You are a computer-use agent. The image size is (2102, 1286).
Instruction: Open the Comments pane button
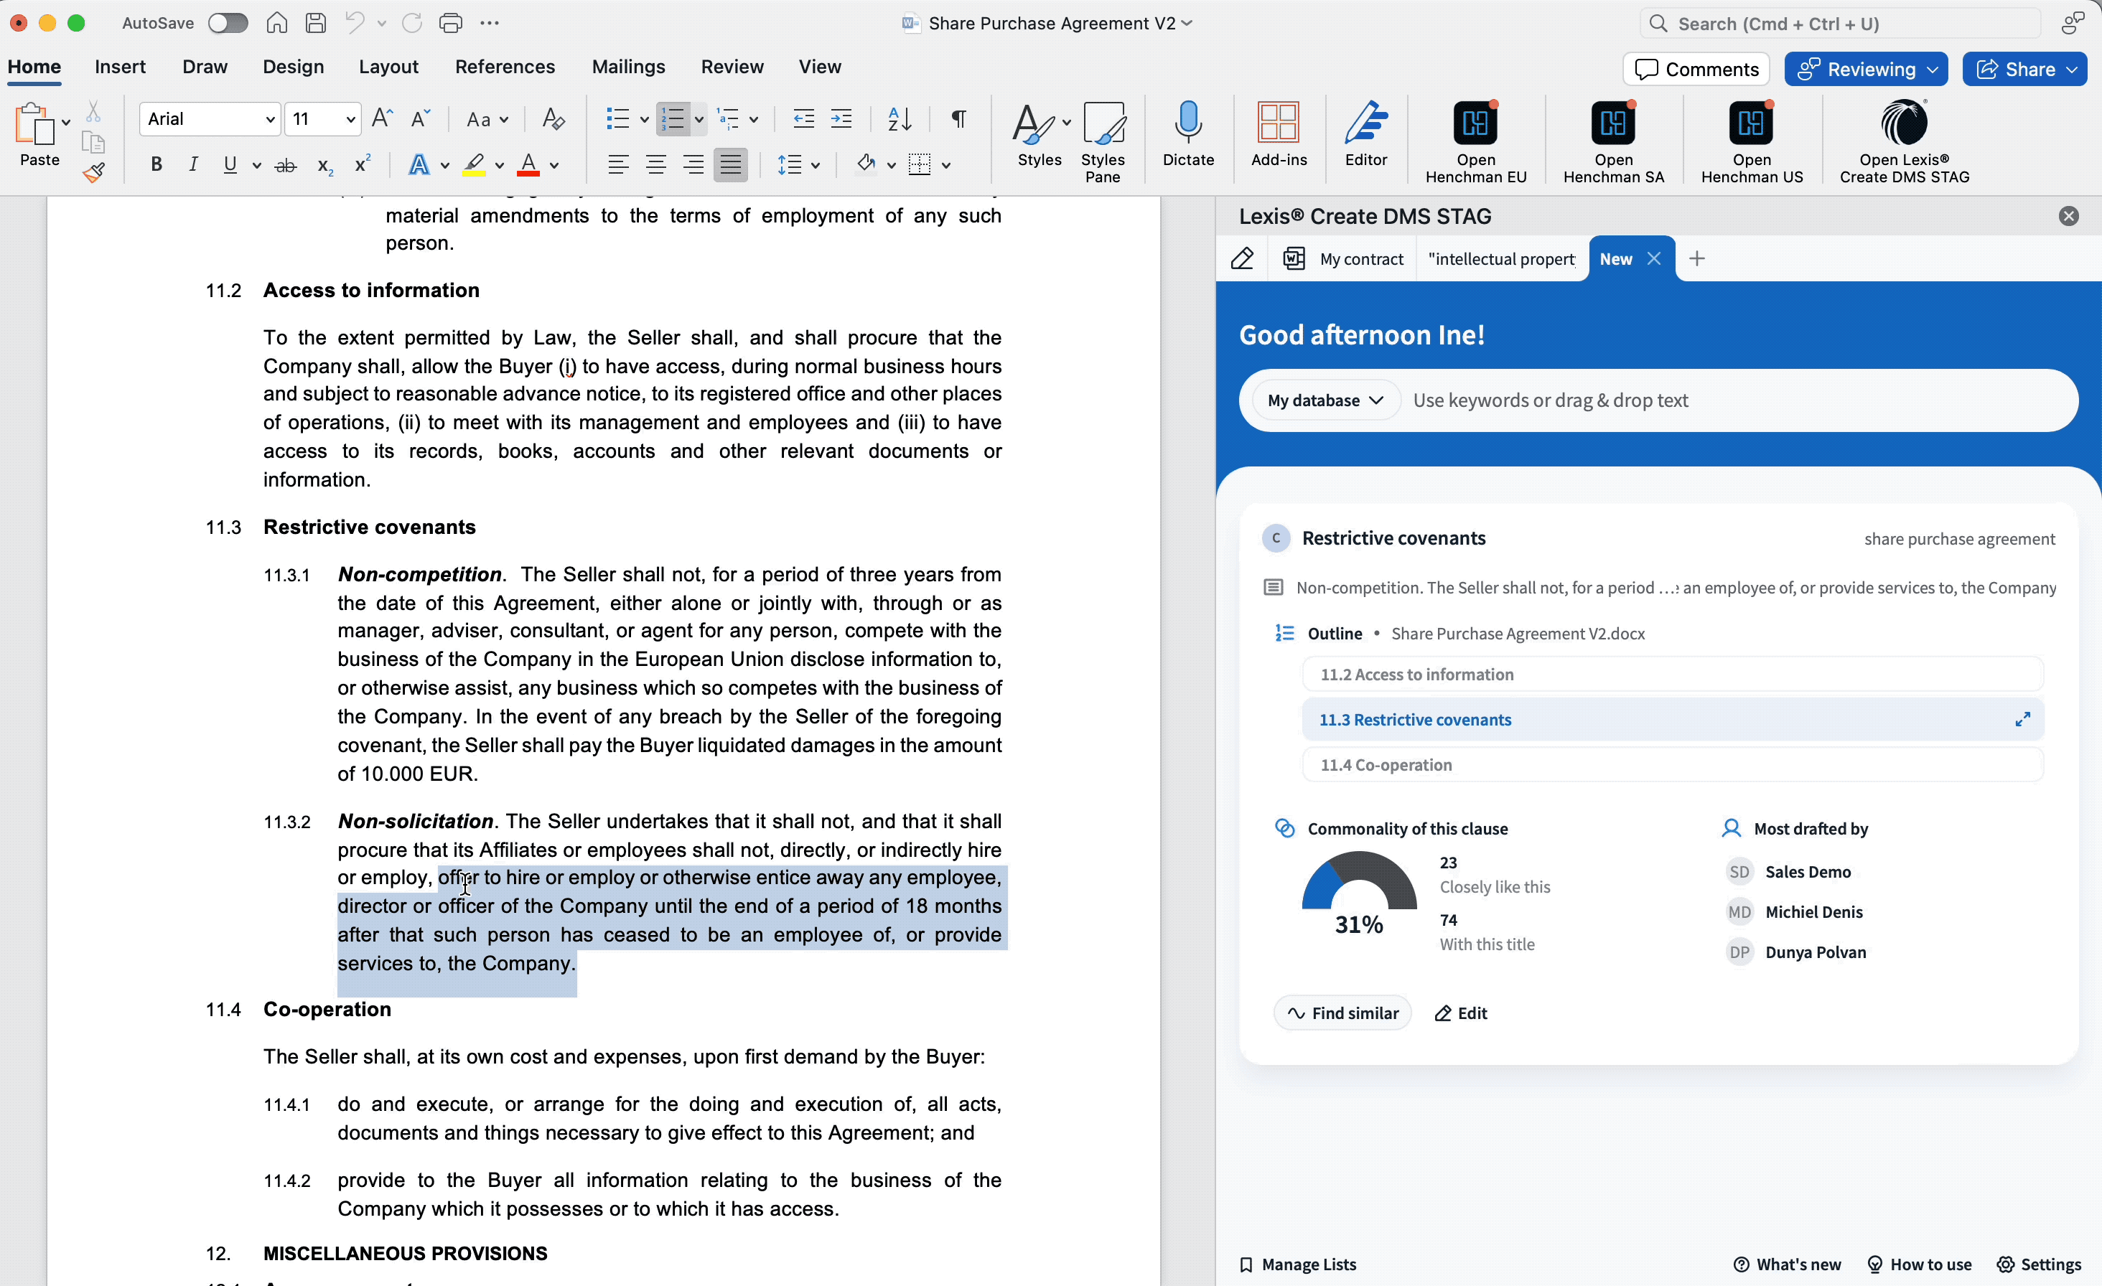(1695, 69)
